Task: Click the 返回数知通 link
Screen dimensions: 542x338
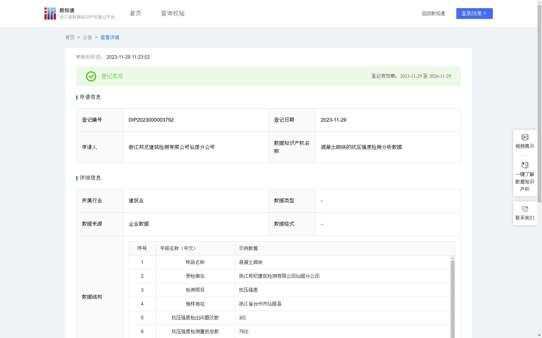Action: [x=433, y=14]
